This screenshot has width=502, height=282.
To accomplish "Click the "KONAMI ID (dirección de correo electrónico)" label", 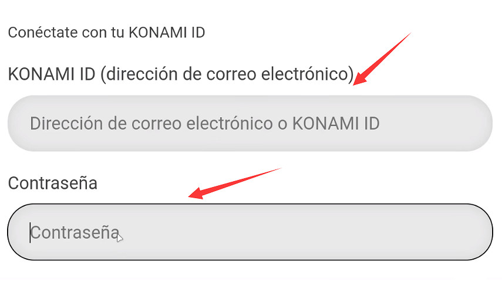I will point(181,74).
